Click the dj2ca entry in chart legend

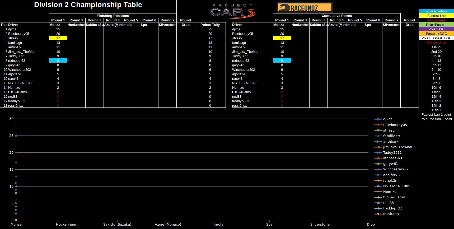coord(383,119)
